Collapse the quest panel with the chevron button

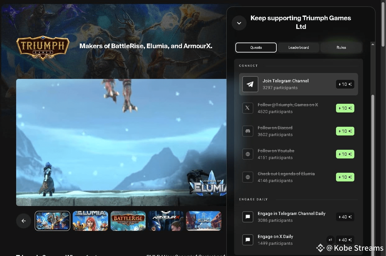239,23
